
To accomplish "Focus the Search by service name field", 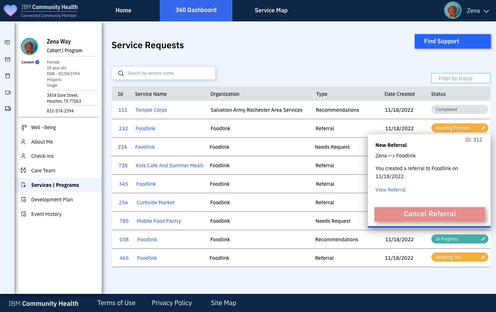I will coord(163,73).
